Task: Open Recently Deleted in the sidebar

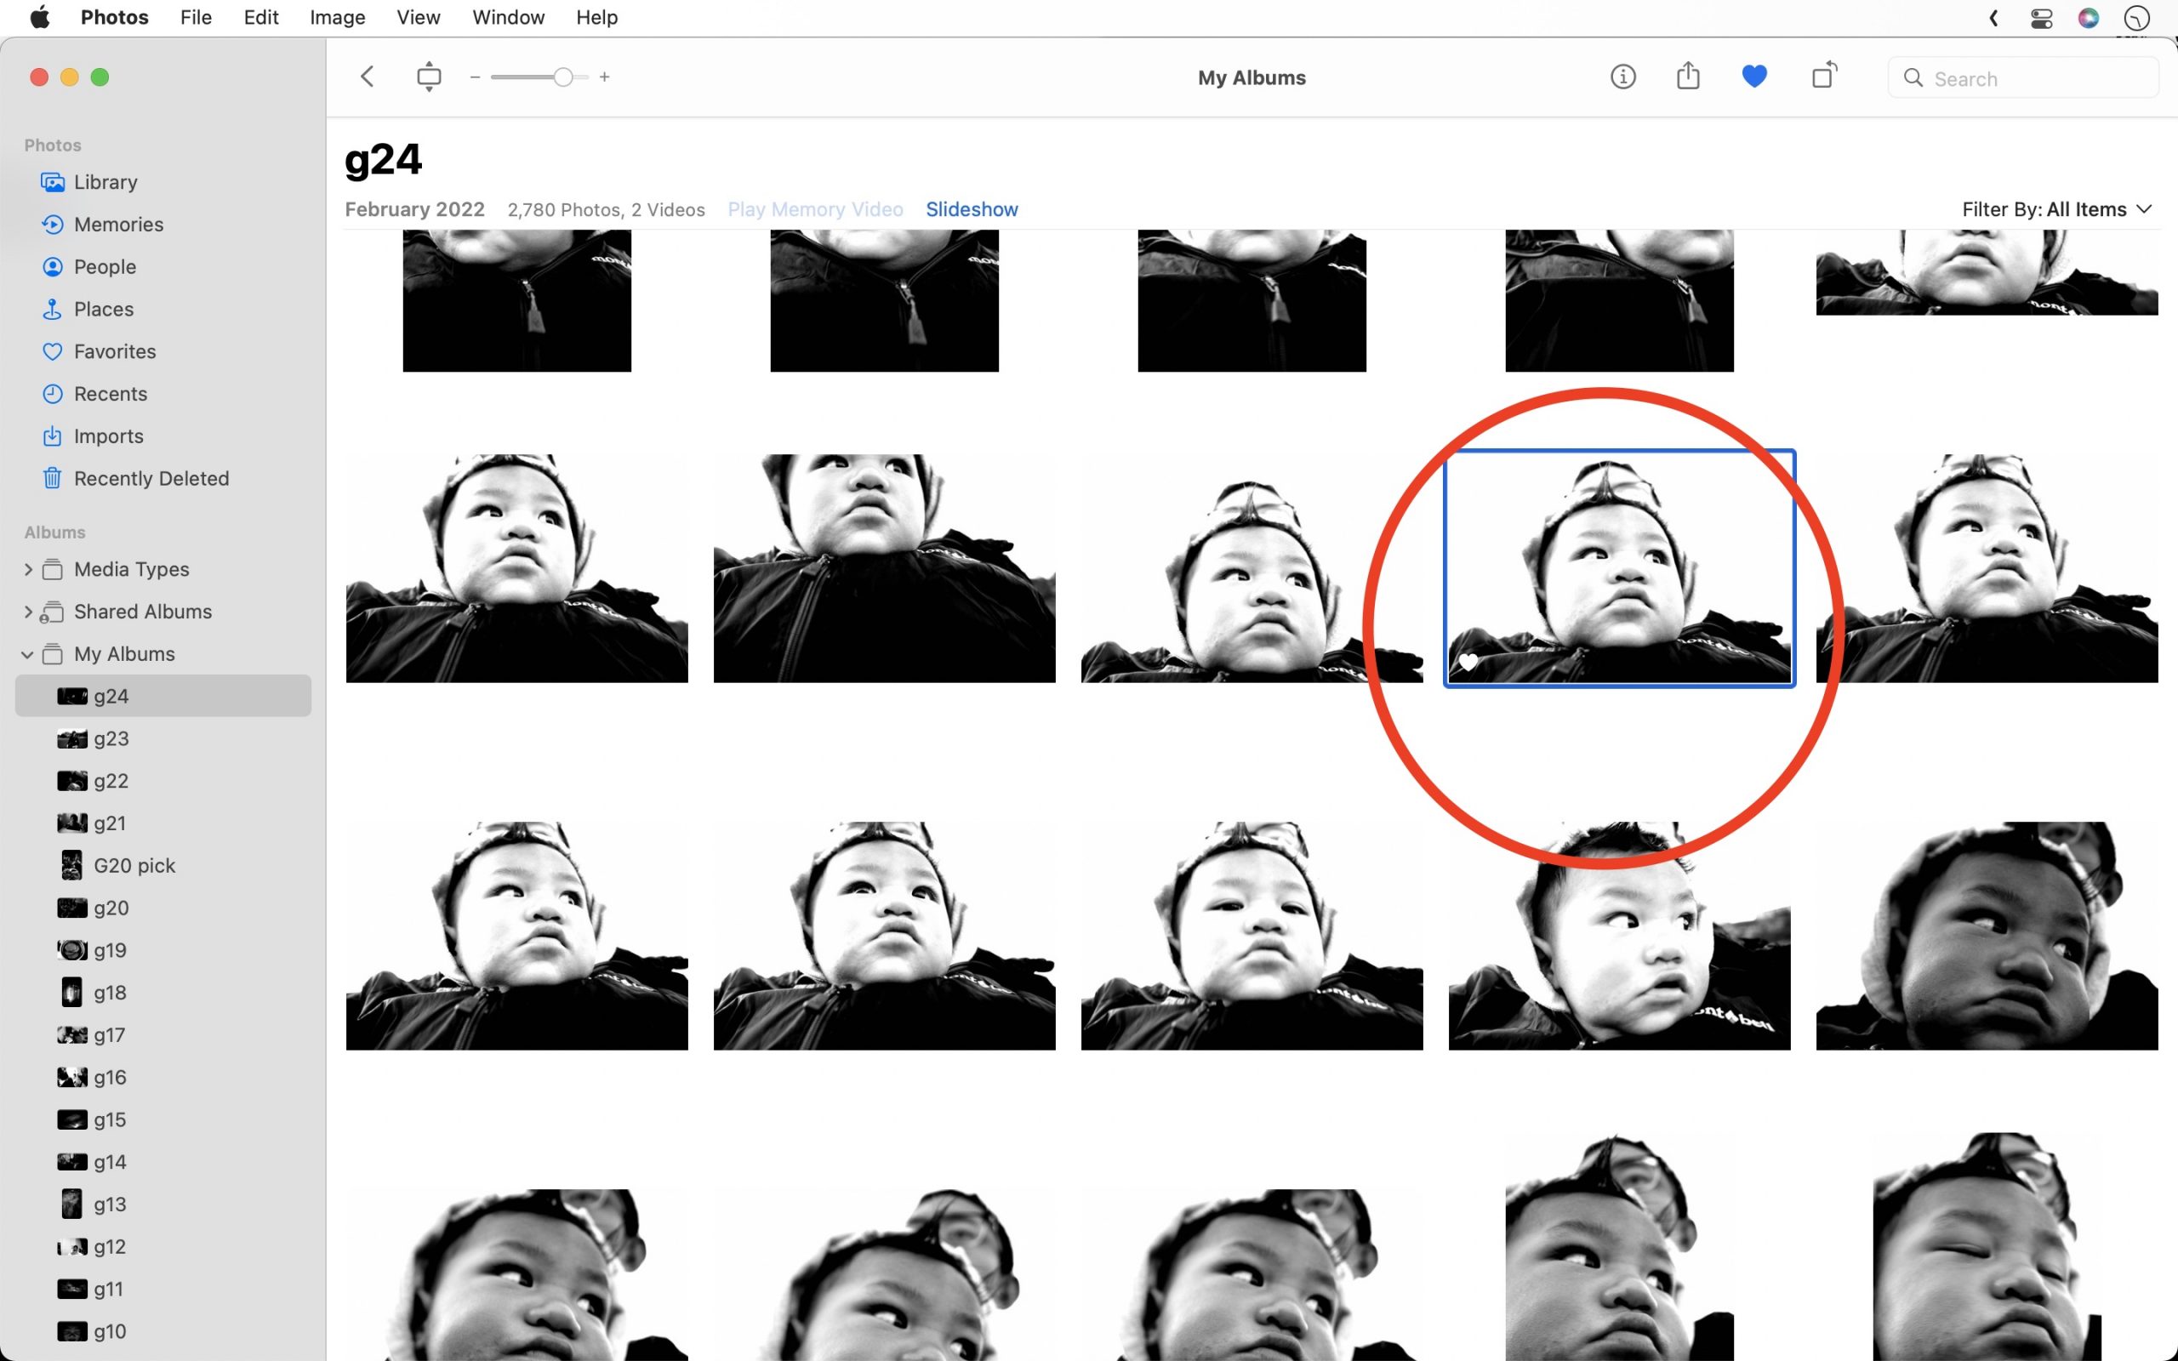Action: pyautogui.click(x=162, y=478)
